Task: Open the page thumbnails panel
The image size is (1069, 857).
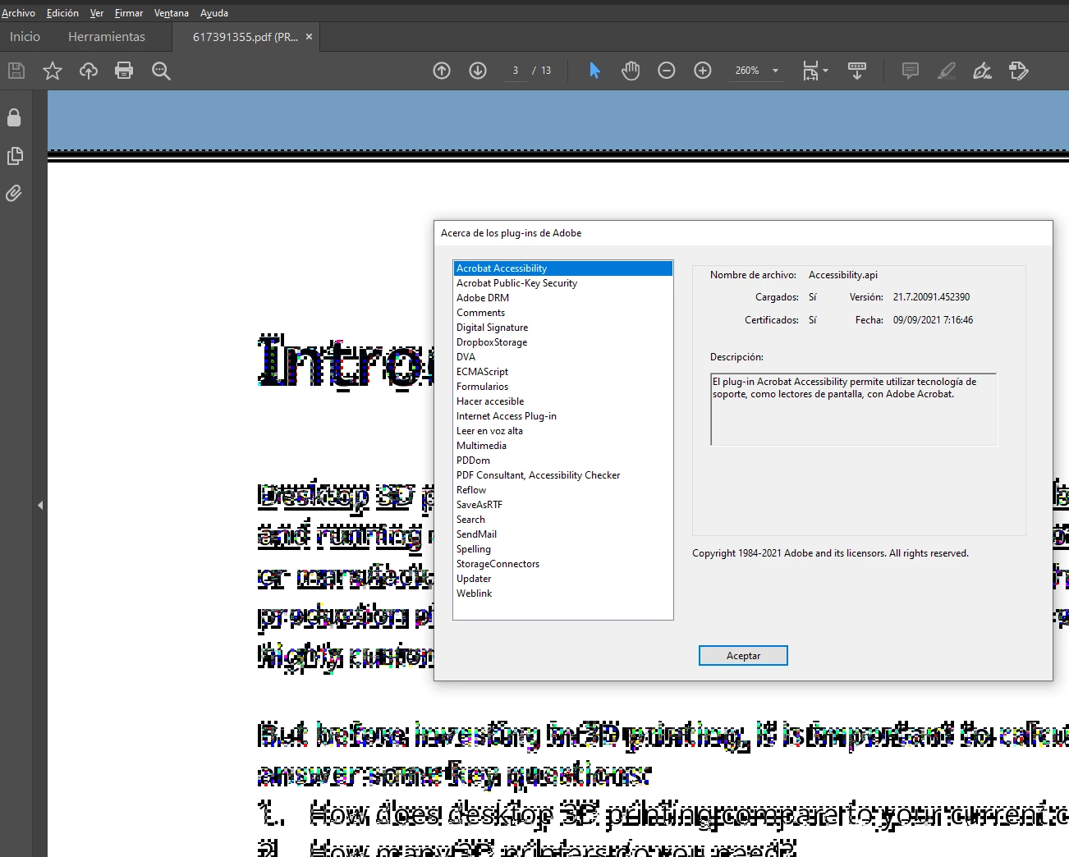Action: click(x=14, y=156)
